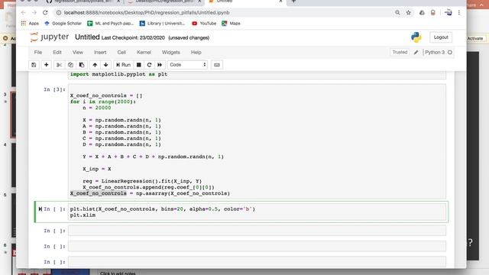Interrupt the kernel stop icon
The width and height of the screenshot is (489, 275).
(x=139, y=65)
